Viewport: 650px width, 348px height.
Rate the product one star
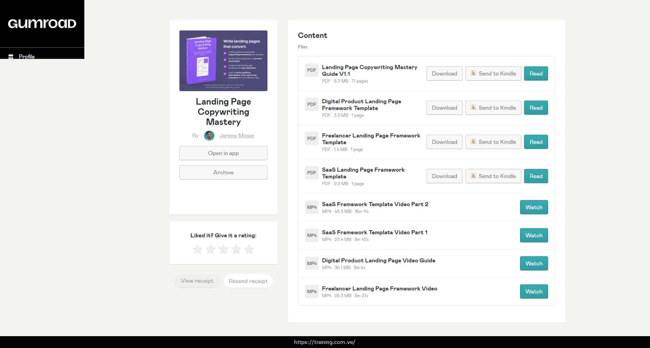[x=198, y=249]
